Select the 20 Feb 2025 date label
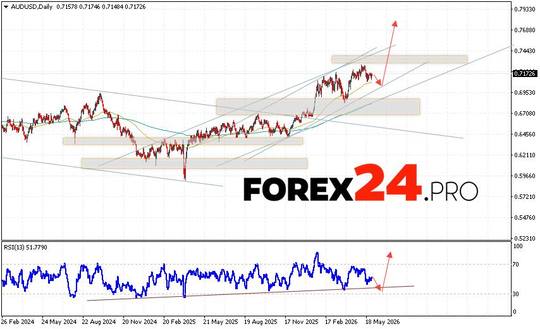Viewport: 540px width, 329px height. [x=179, y=322]
